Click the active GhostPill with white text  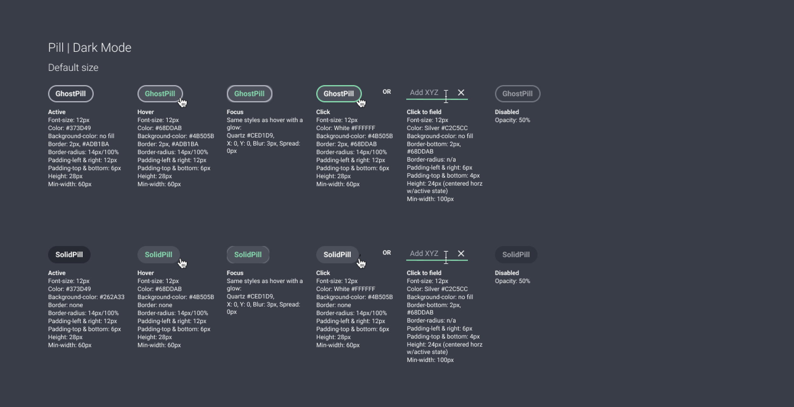click(71, 94)
